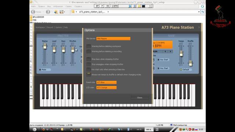Click the language flag icon in system tray

click(196, 129)
